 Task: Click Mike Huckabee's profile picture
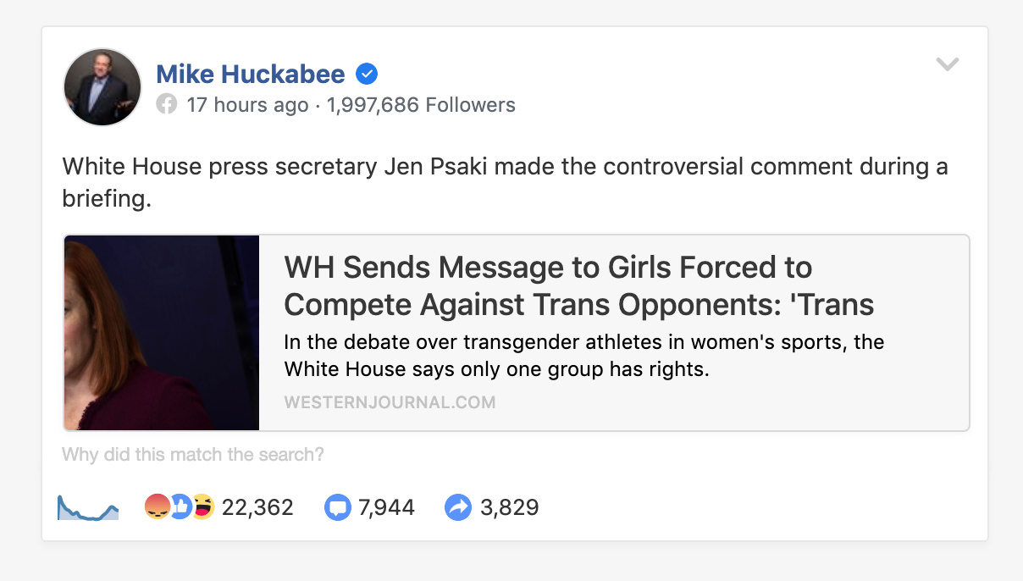coord(102,87)
